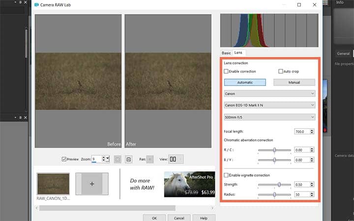Click the grid icon behind the dialog
This screenshot has width=354, height=221.
[x=325, y=2]
